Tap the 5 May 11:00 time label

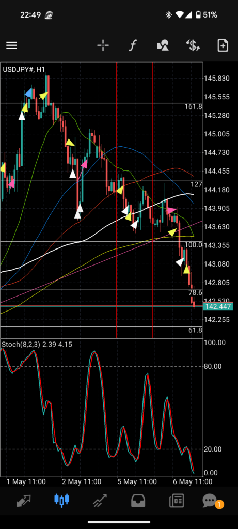coord(137,481)
